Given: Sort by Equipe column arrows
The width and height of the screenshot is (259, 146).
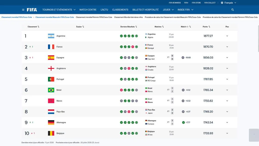Looking at the screenshot, I should 83,27.
